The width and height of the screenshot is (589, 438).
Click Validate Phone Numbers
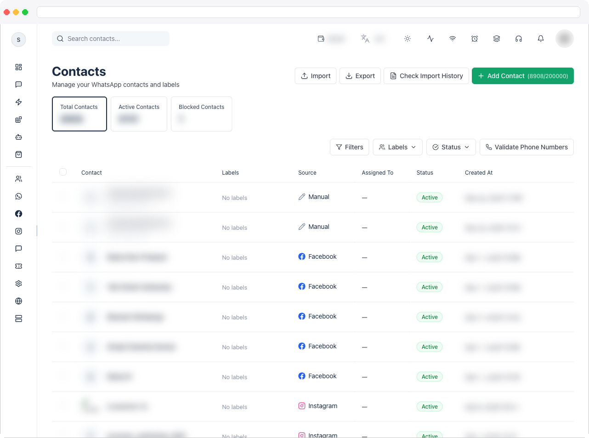coord(527,147)
